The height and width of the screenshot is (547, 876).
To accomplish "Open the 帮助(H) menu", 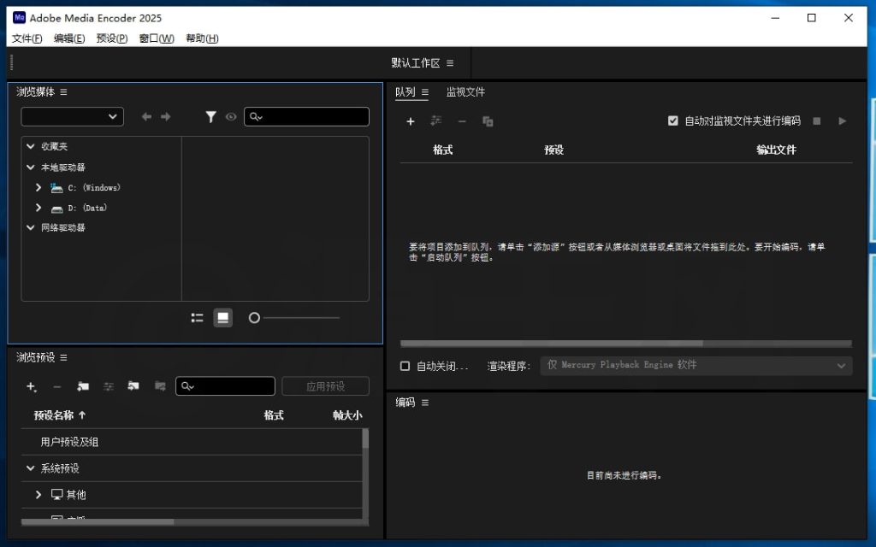I will 202,38.
